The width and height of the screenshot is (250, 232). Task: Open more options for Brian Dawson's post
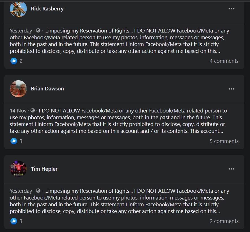pyautogui.click(x=231, y=89)
